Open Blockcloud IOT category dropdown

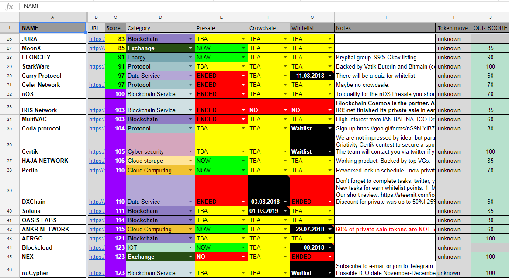(x=190, y=247)
